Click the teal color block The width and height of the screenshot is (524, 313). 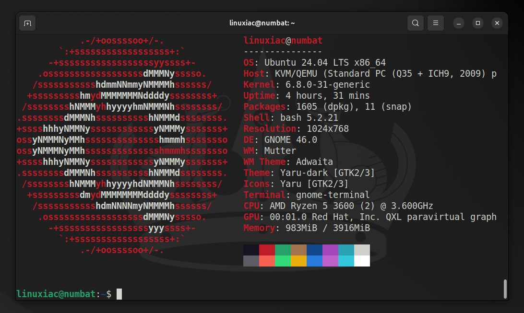pyautogui.click(x=346, y=250)
